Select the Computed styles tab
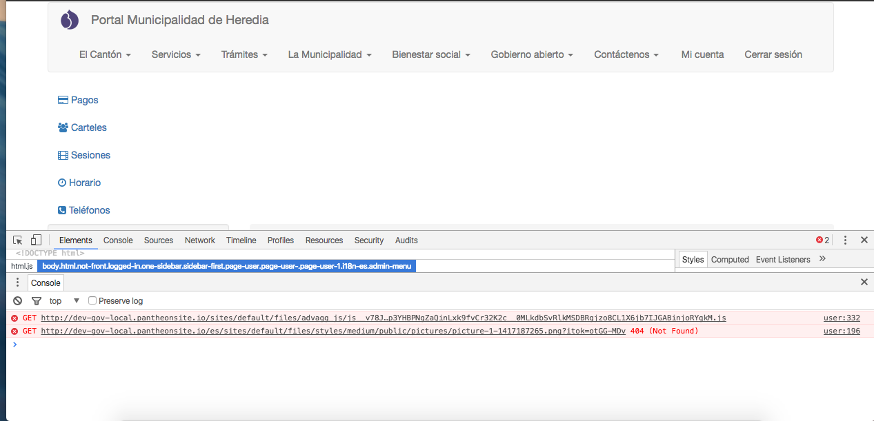The height and width of the screenshot is (421, 874). (x=730, y=260)
